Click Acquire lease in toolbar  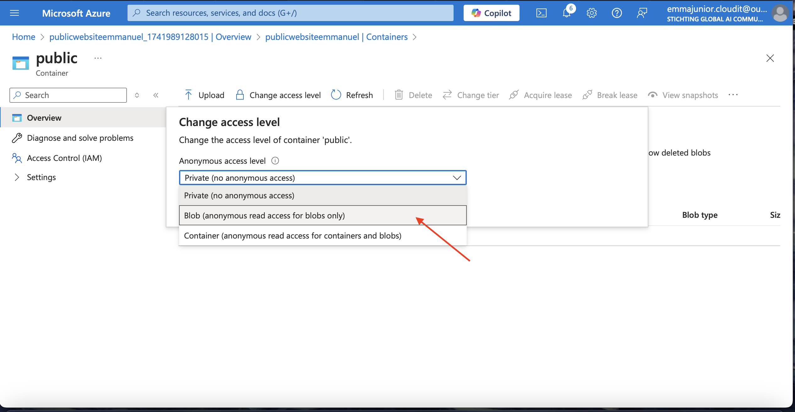click(x=540, y=95)
